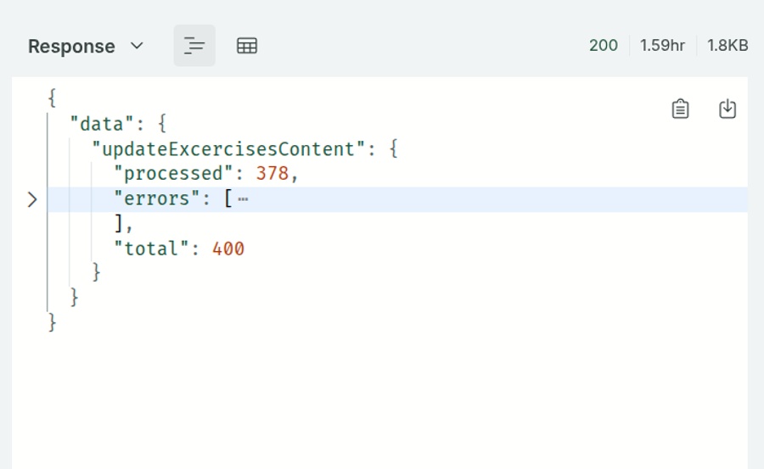The image size is (764, 469).
Task: Switch to the table view icon
Action: pos(247,46)
